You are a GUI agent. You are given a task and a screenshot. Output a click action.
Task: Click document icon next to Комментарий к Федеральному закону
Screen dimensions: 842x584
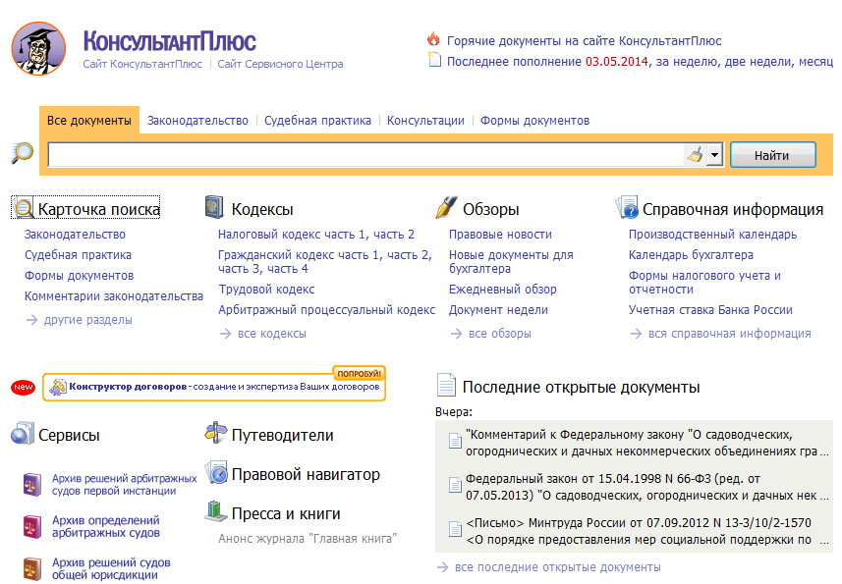point(455,441)
